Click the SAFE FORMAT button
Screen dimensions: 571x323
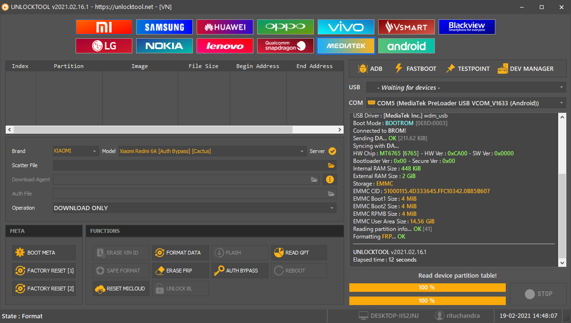(x=121, y=271)
